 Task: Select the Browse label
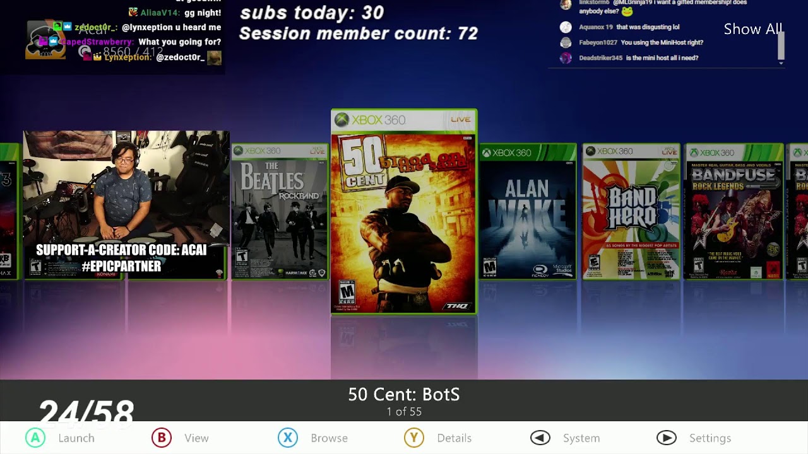pos(329,438)
